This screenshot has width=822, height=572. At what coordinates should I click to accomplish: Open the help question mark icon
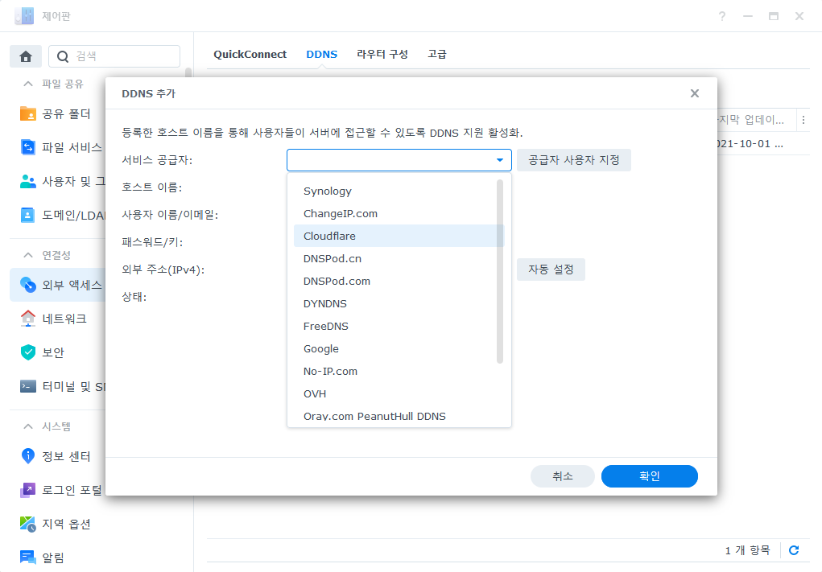(722, 16)
